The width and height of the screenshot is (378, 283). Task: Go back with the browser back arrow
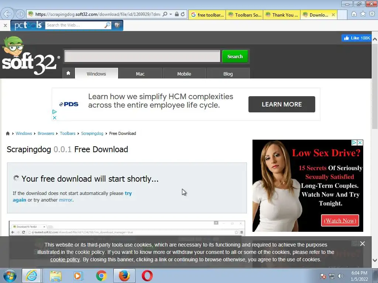tap(7, 14)
